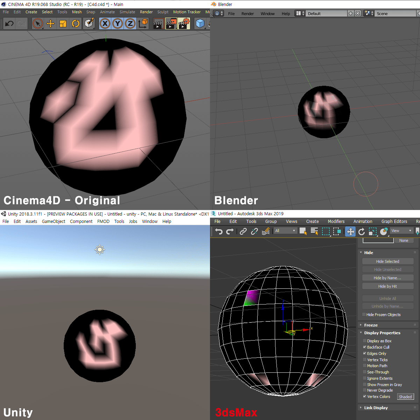
Task: Uncheck the Edges Only checkbox
Action: [365, 353]
